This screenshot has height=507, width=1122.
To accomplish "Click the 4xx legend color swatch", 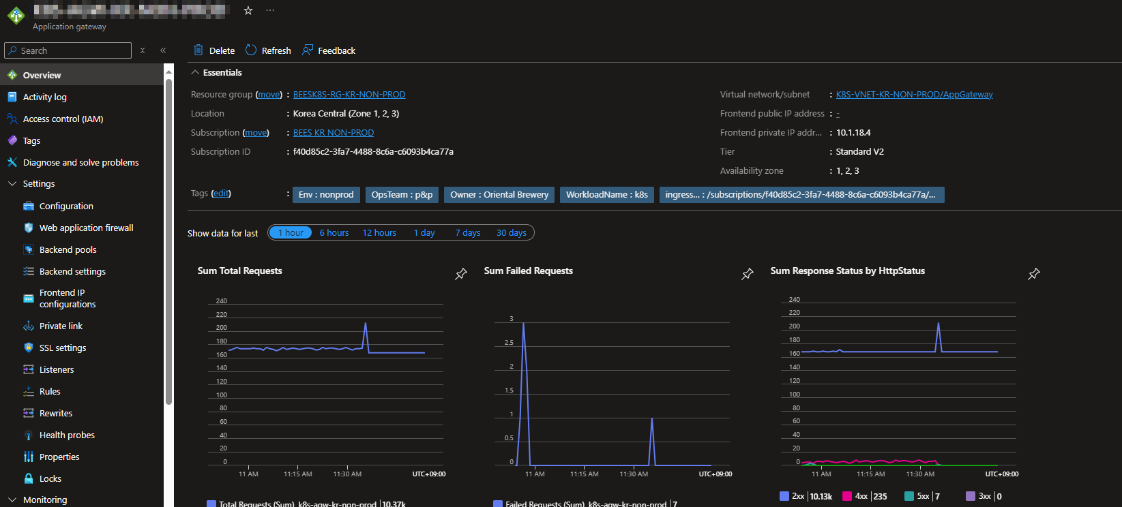I will pos(847,496).
